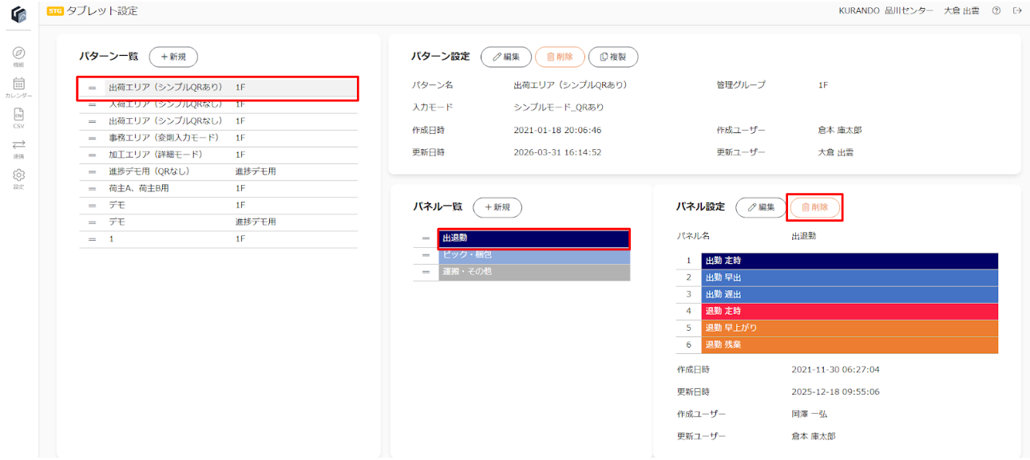
Task: Click item 退勤 定時 in panel
Action: [850, 311]
